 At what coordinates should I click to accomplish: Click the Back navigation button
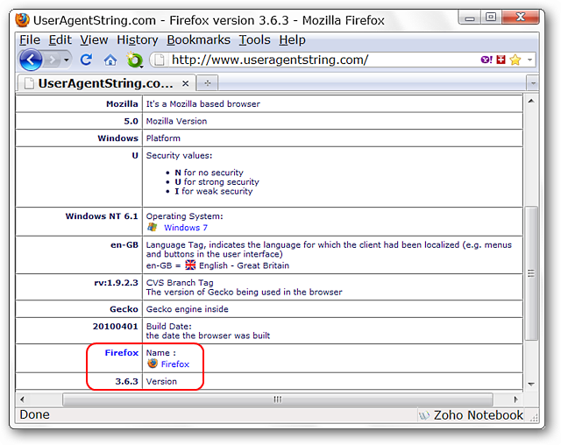pyautogui.click(x=31, y=60)
